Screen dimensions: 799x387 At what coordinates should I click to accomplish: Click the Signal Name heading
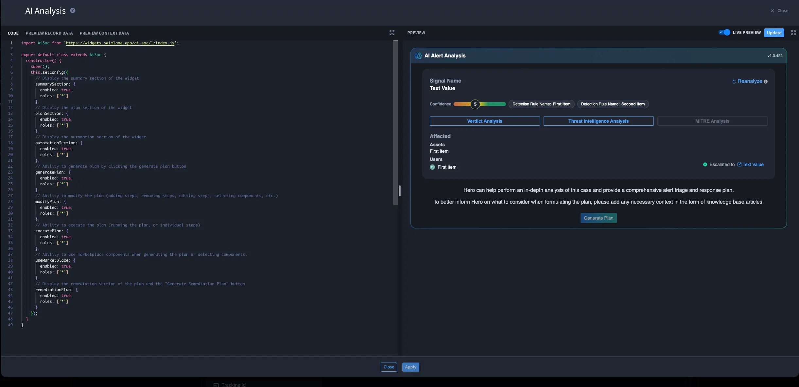point(445,81)
